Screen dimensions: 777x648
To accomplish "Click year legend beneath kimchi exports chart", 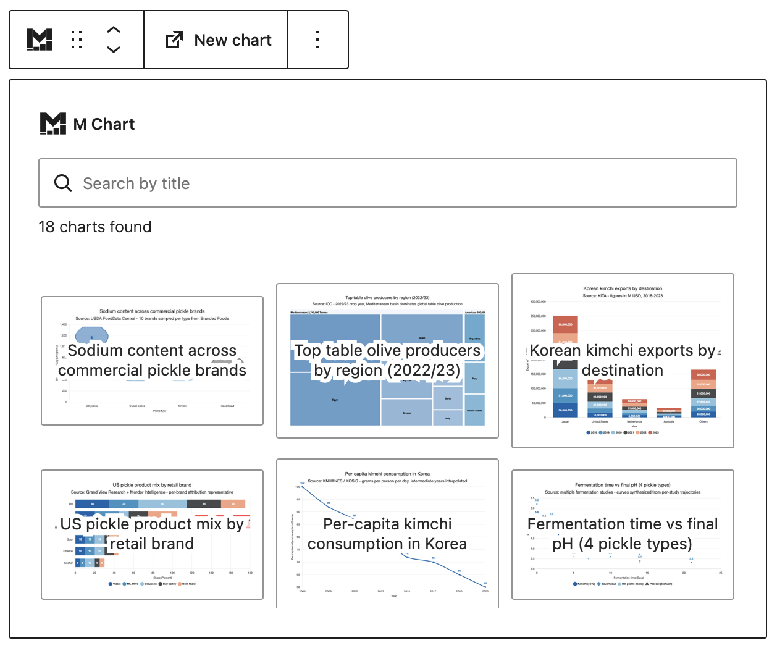I will pos(623,432).
